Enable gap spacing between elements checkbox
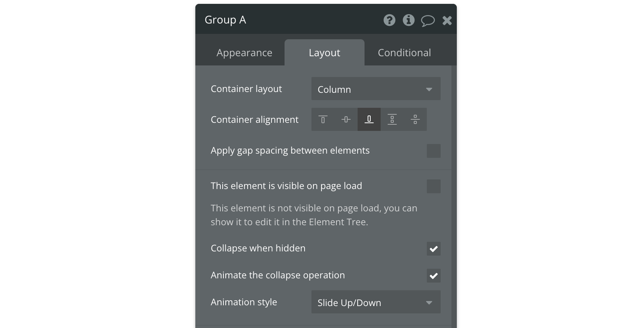 click(433, 151)
